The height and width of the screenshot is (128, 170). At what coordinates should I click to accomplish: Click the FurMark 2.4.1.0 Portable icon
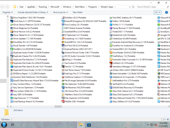coord(111,63)
